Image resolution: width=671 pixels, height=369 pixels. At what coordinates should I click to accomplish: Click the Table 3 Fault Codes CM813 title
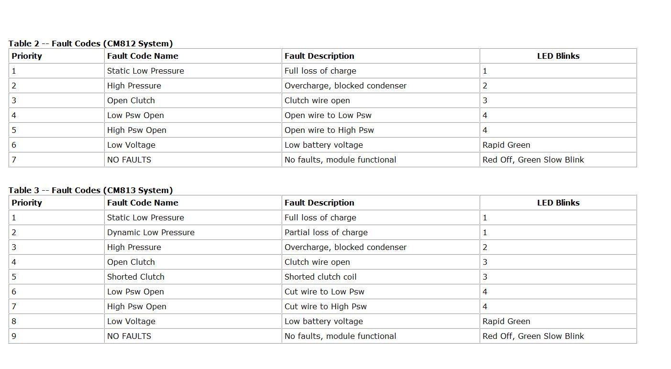pyautogui.click(x=90, y=190)
